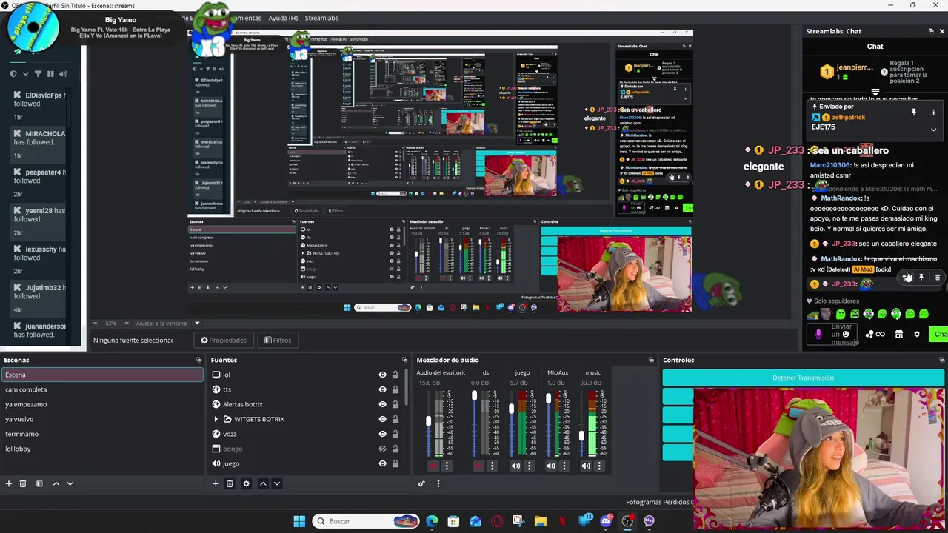
Task: Open scene filters icon in Escenas toolbar
Action: pos(39,483)
